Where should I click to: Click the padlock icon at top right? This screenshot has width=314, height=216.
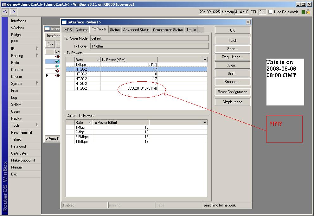tap(308, 12)
